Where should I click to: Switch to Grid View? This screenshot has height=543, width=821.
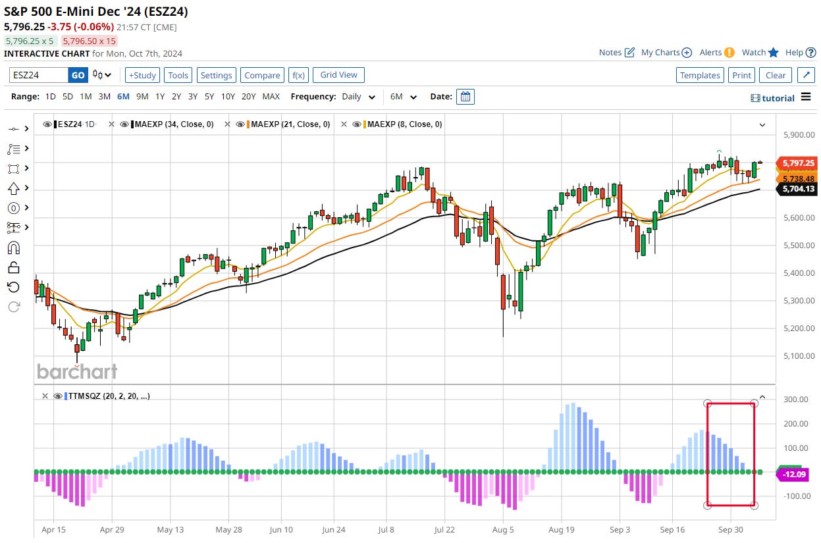pos(338,75)
